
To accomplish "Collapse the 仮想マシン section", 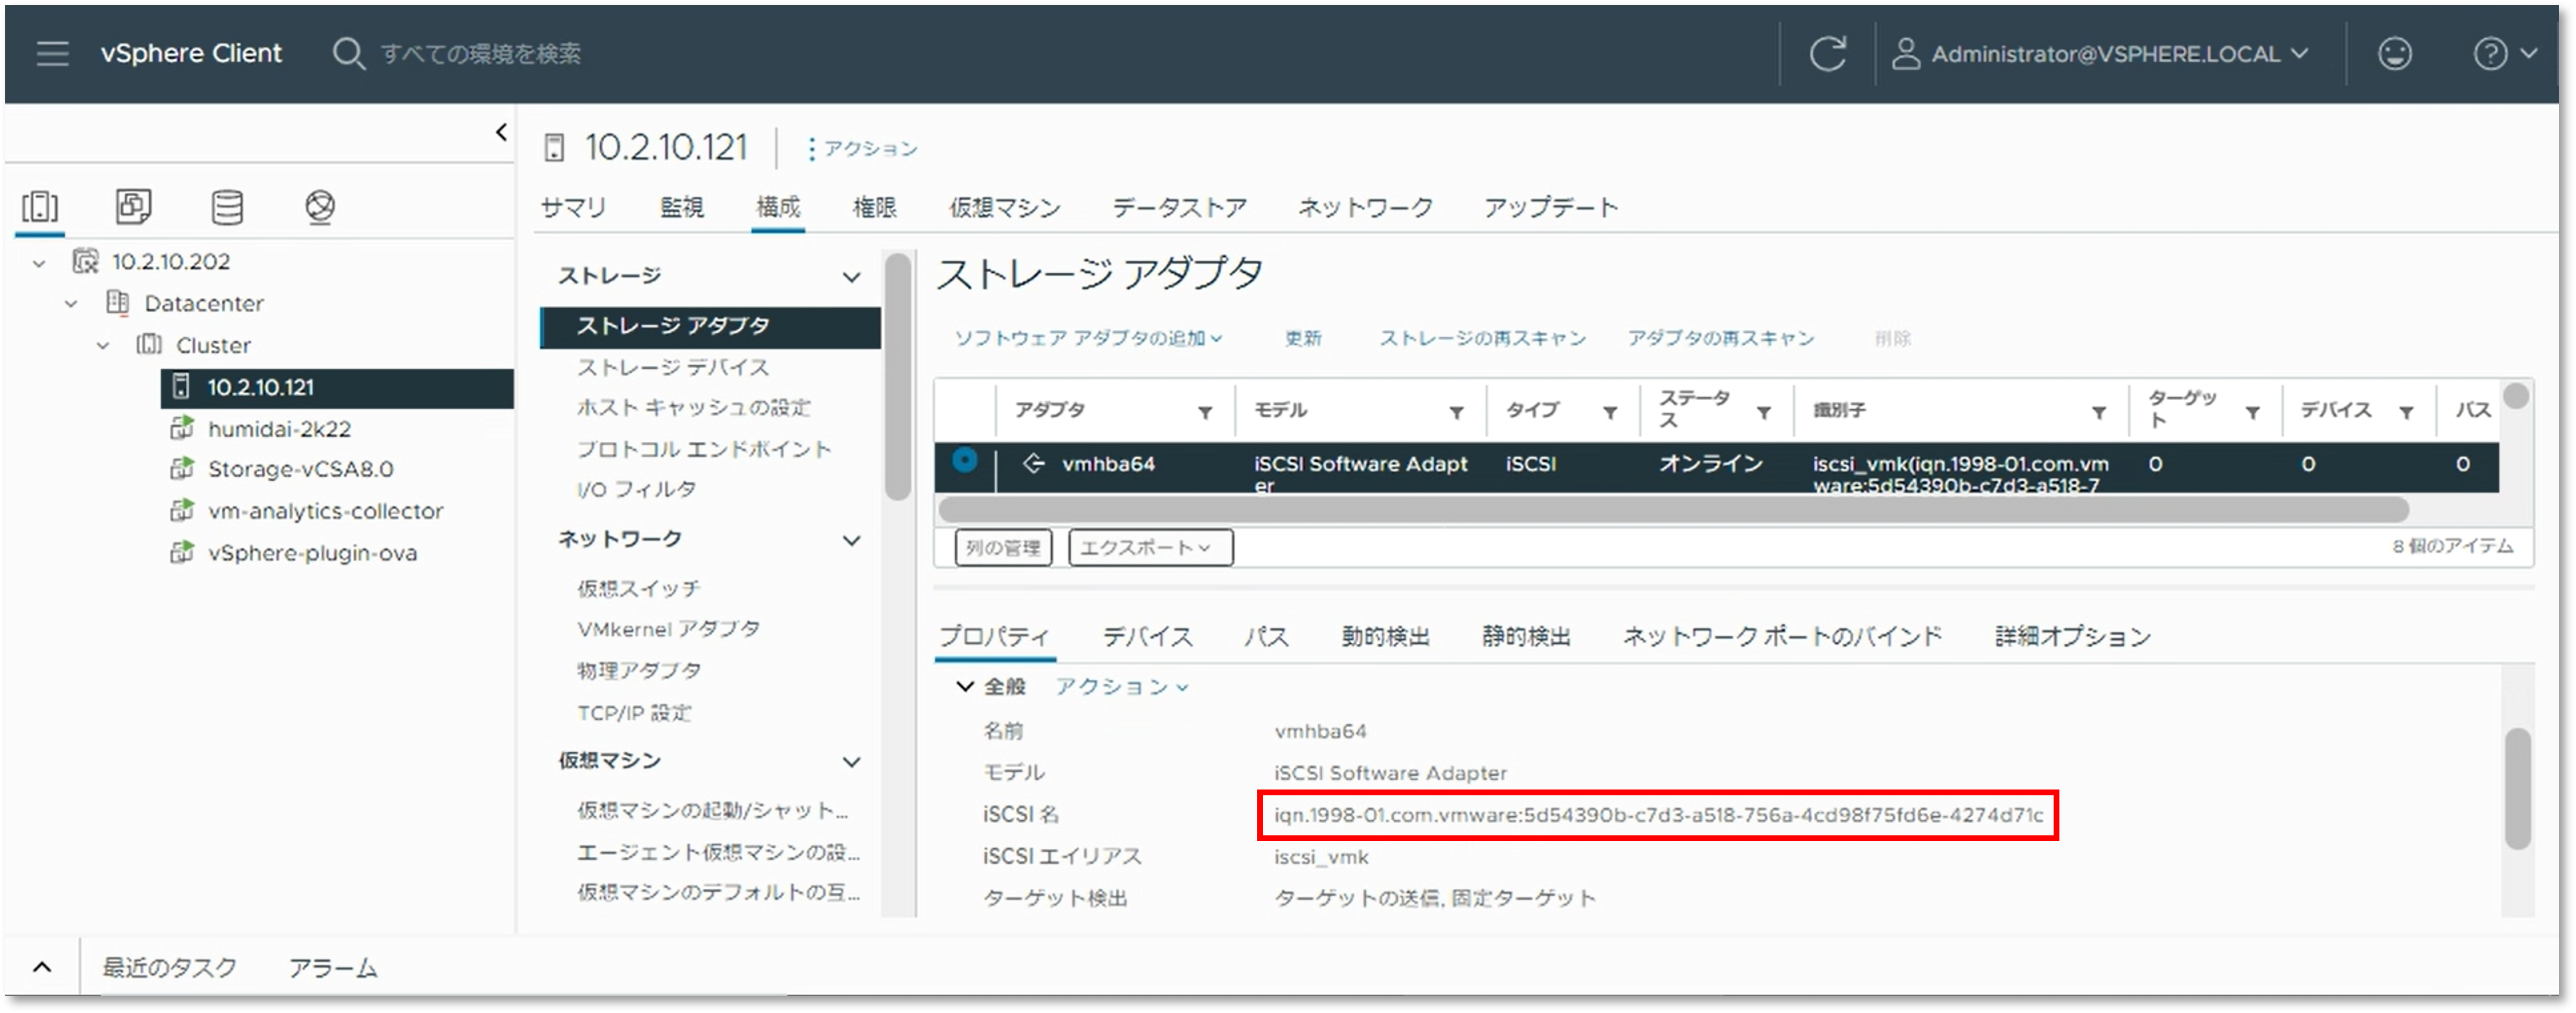I will click(x=851, y=762).
